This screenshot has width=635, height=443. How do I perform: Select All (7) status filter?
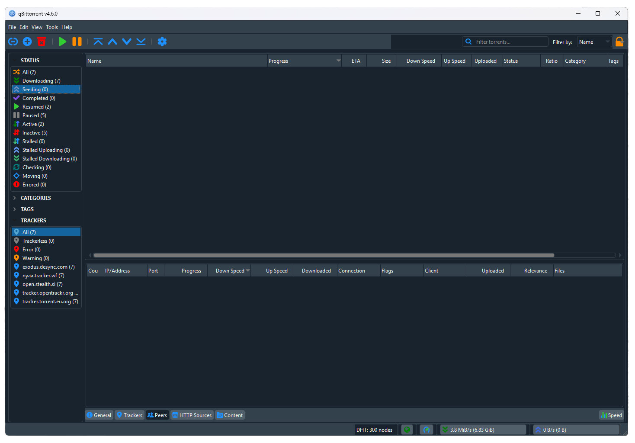tap(46, 72)
